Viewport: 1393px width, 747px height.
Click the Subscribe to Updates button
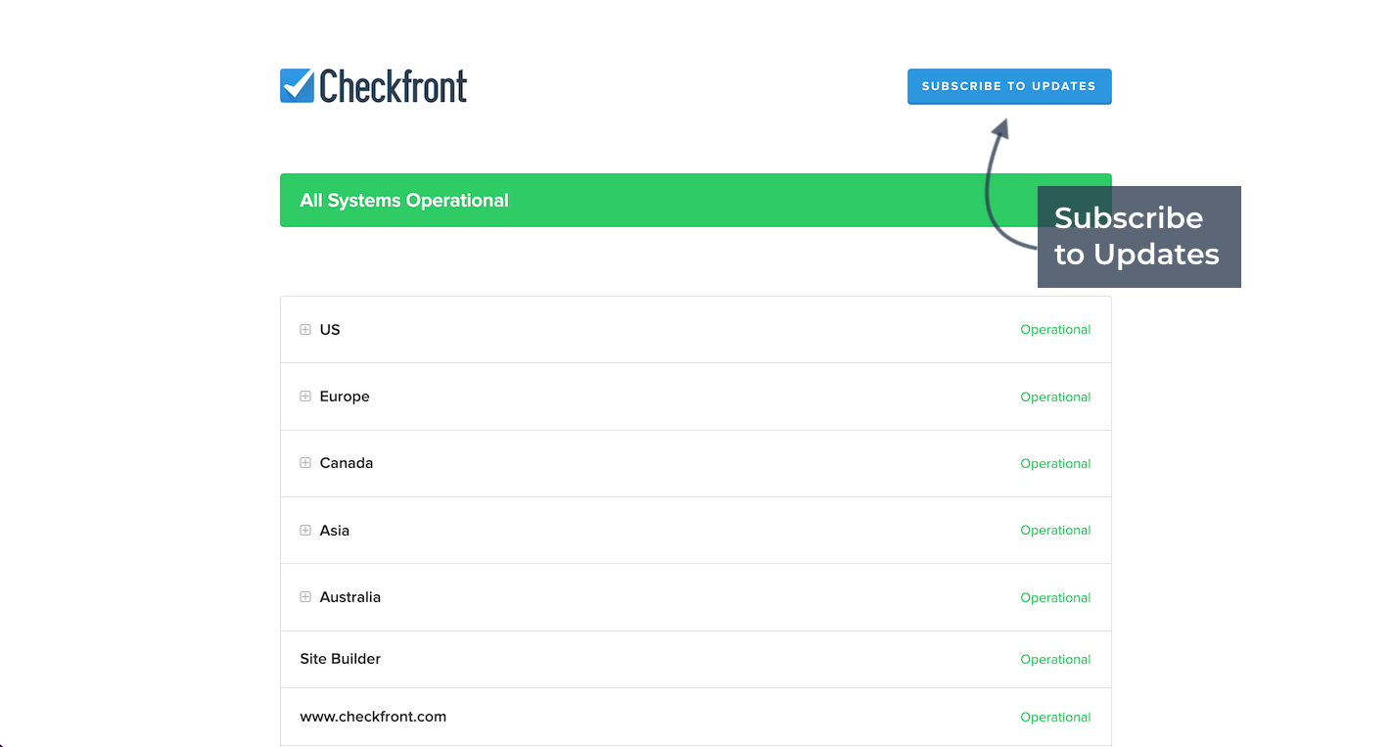click(1009, 86)
